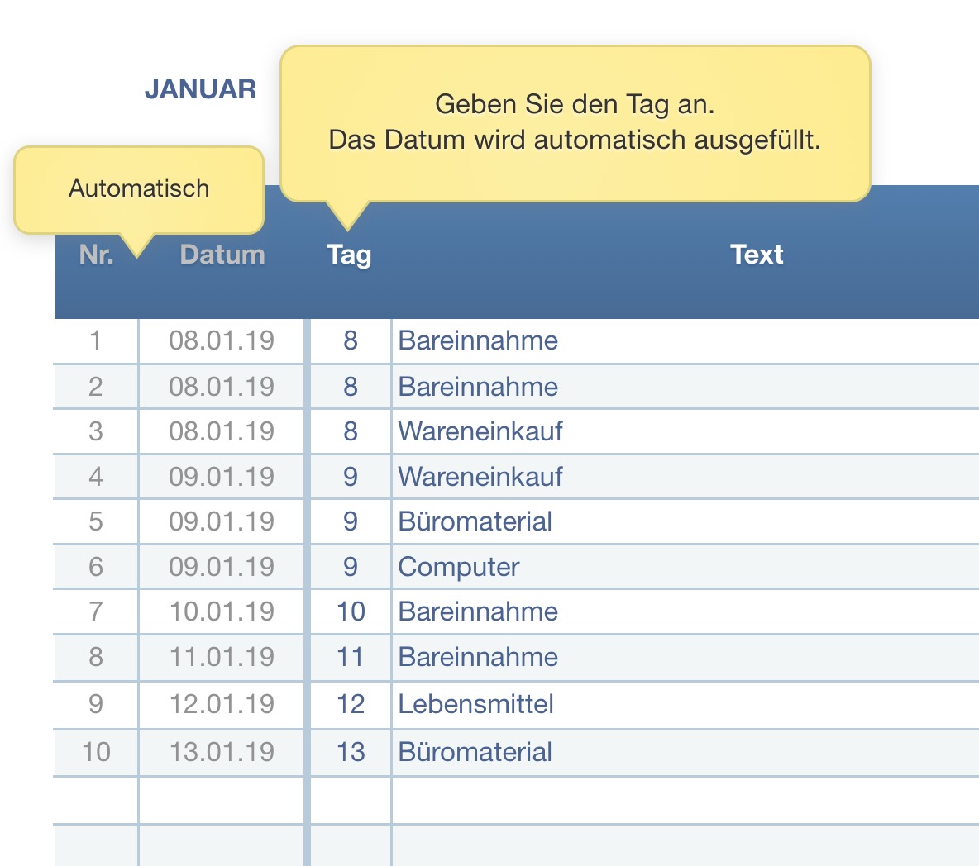This screenshot has height=866, width=979.
Task: Select the "Lebensmittel" text cell
Action: [x=475, y=704]
